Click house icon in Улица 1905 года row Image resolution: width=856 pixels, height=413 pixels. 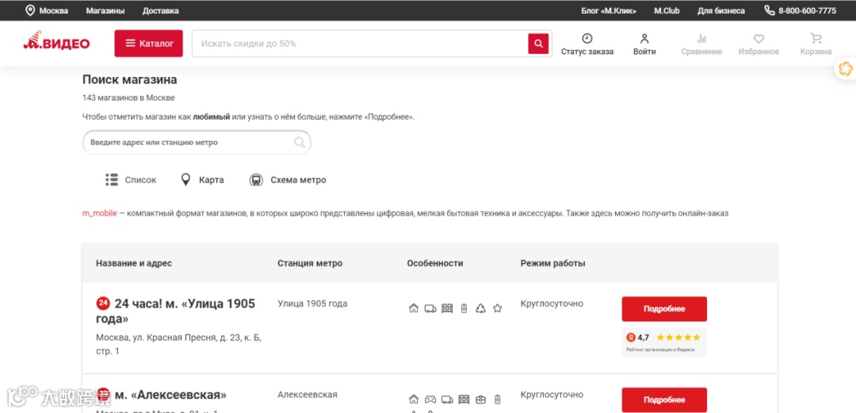[x=413, y=308]
